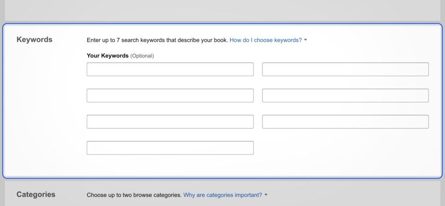
Task: Expand the arrow beside 'Why are categories important?'
Action: click(266, 195)
